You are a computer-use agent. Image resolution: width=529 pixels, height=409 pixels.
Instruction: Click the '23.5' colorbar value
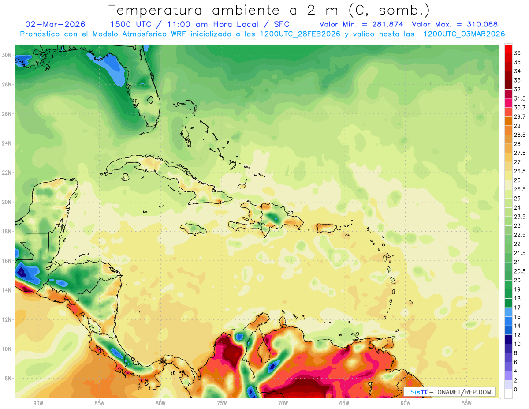coord(520,217)
